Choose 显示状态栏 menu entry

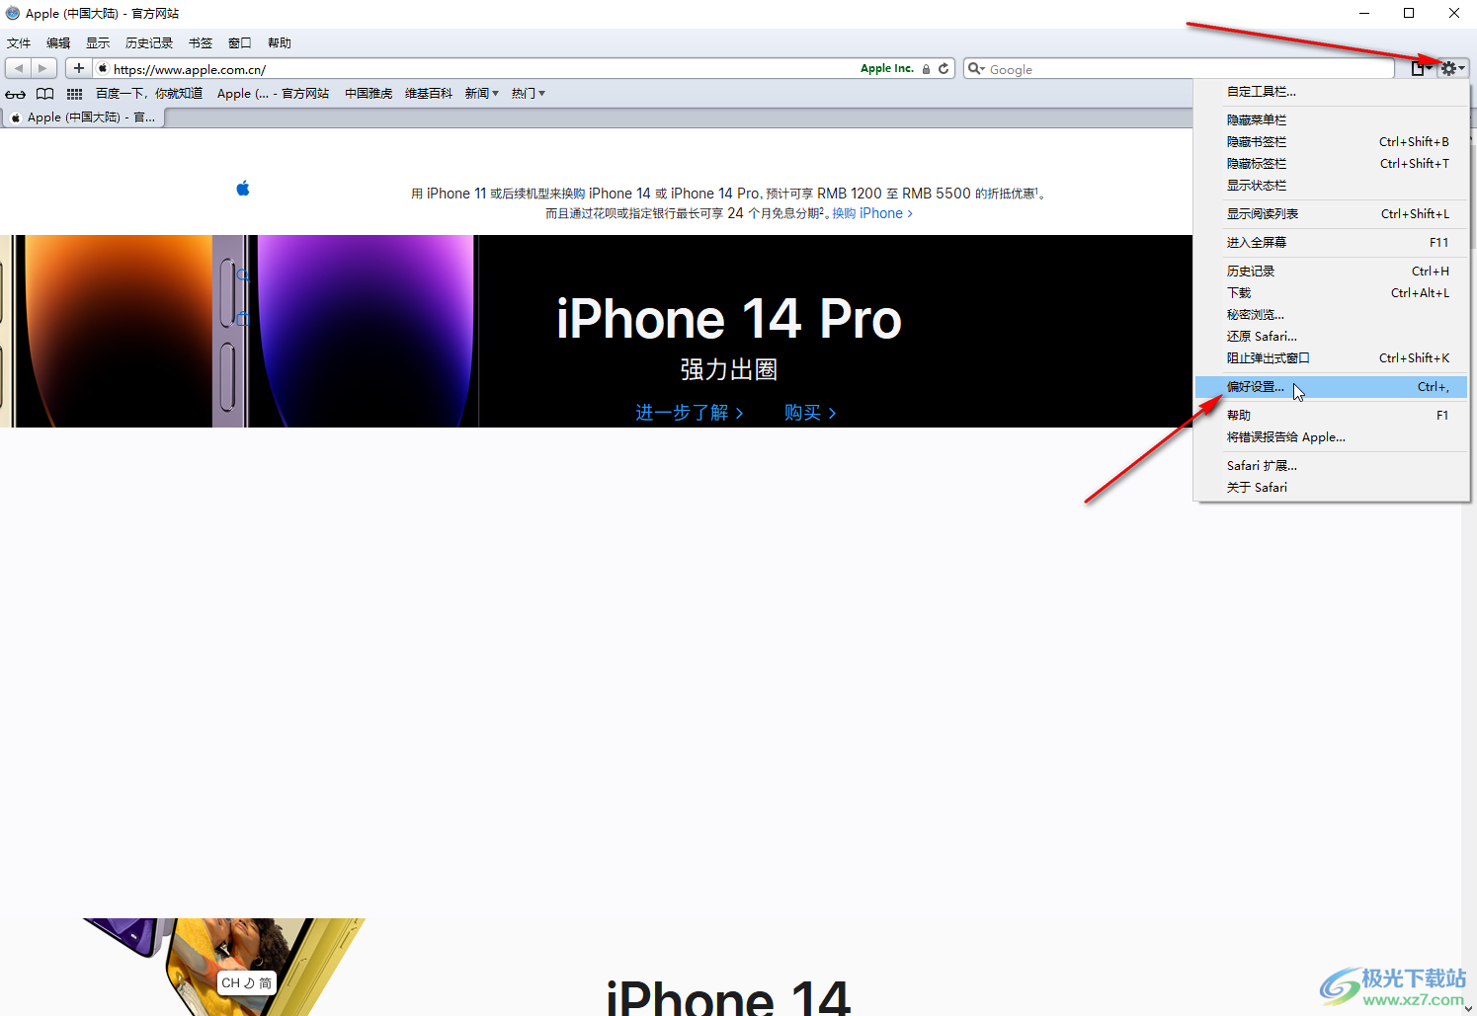coord(1331,185)
